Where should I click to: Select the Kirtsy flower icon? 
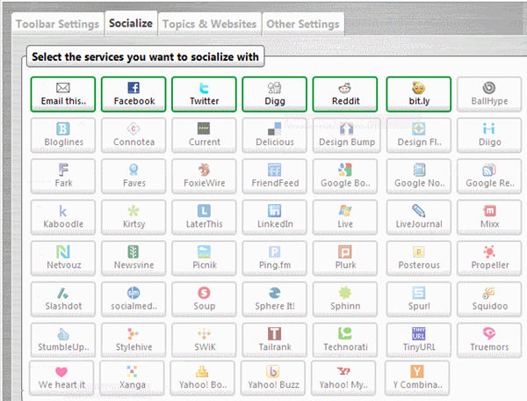(134, 211)
